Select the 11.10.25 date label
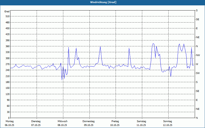The image size is (205, 128). [141, 125]
